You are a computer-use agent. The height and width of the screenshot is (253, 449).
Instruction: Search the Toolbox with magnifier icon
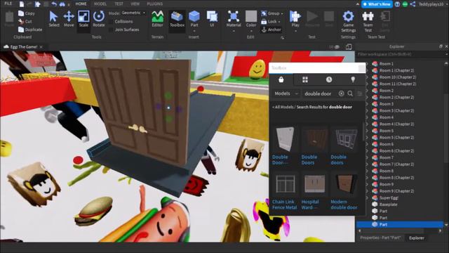click(350, 93)
